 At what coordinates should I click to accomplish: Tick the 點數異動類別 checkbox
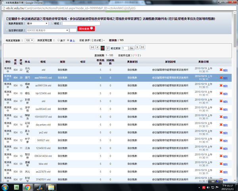(7, 23)
